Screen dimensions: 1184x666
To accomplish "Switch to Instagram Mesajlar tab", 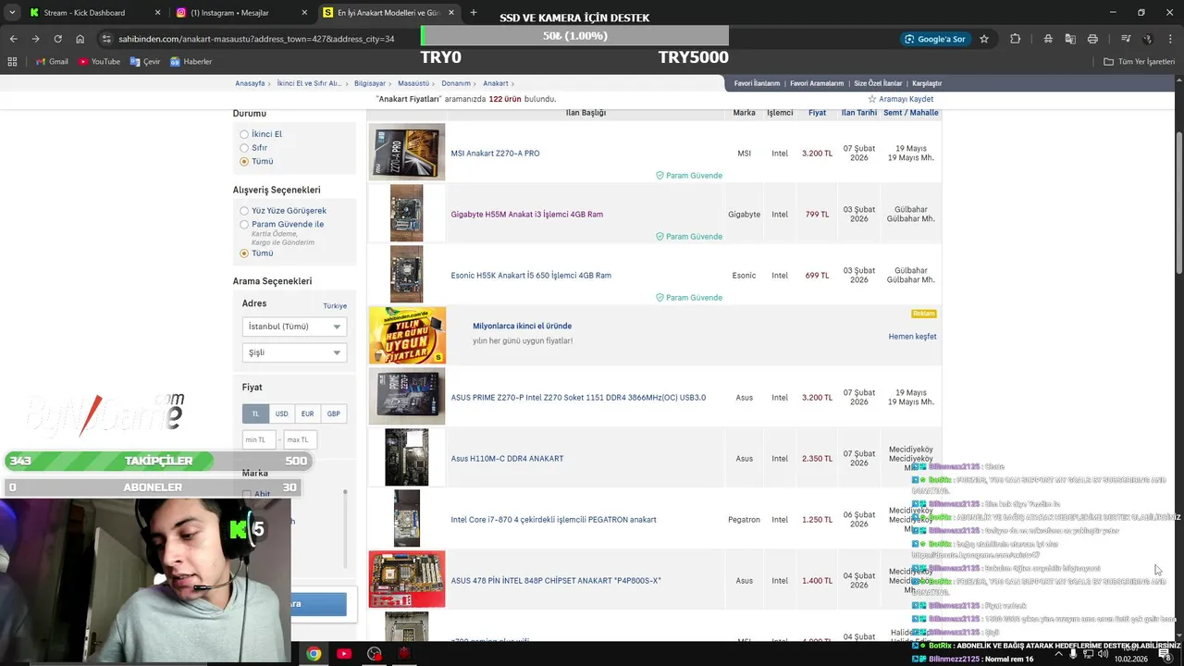I will [x=242, y=13].
